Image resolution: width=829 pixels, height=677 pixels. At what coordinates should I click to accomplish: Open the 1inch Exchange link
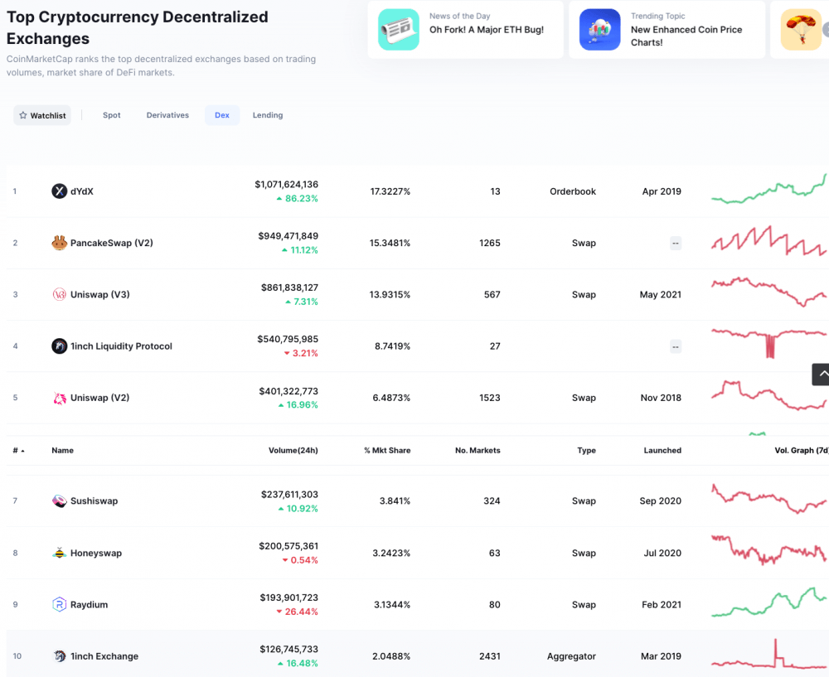(104, 656)
